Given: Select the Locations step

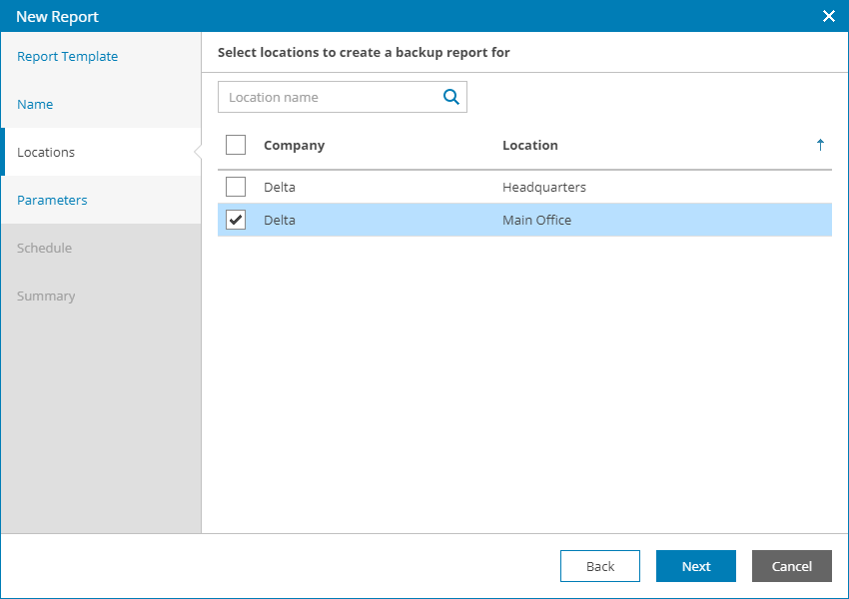Looking at the screenshot, I should click(x=46, y=153).
